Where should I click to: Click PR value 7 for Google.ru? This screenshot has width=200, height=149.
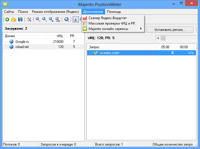[74, 42]
